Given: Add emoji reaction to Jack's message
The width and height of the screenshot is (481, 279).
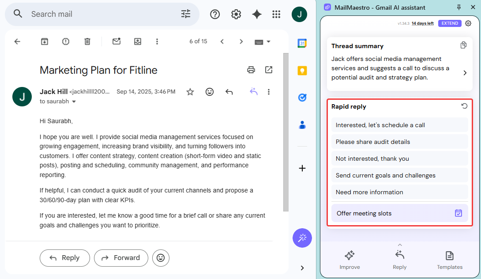Looking at the screenshot, I should tap(210, 92).
